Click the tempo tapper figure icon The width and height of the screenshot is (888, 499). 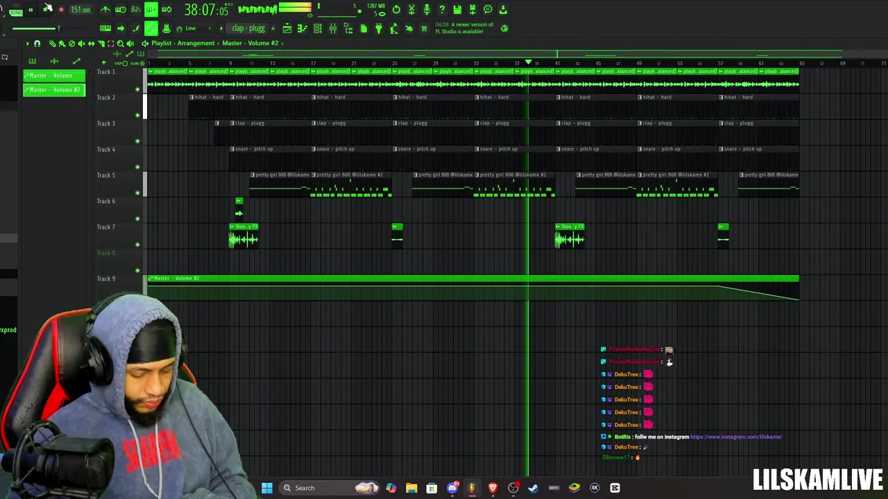(394, 28)
